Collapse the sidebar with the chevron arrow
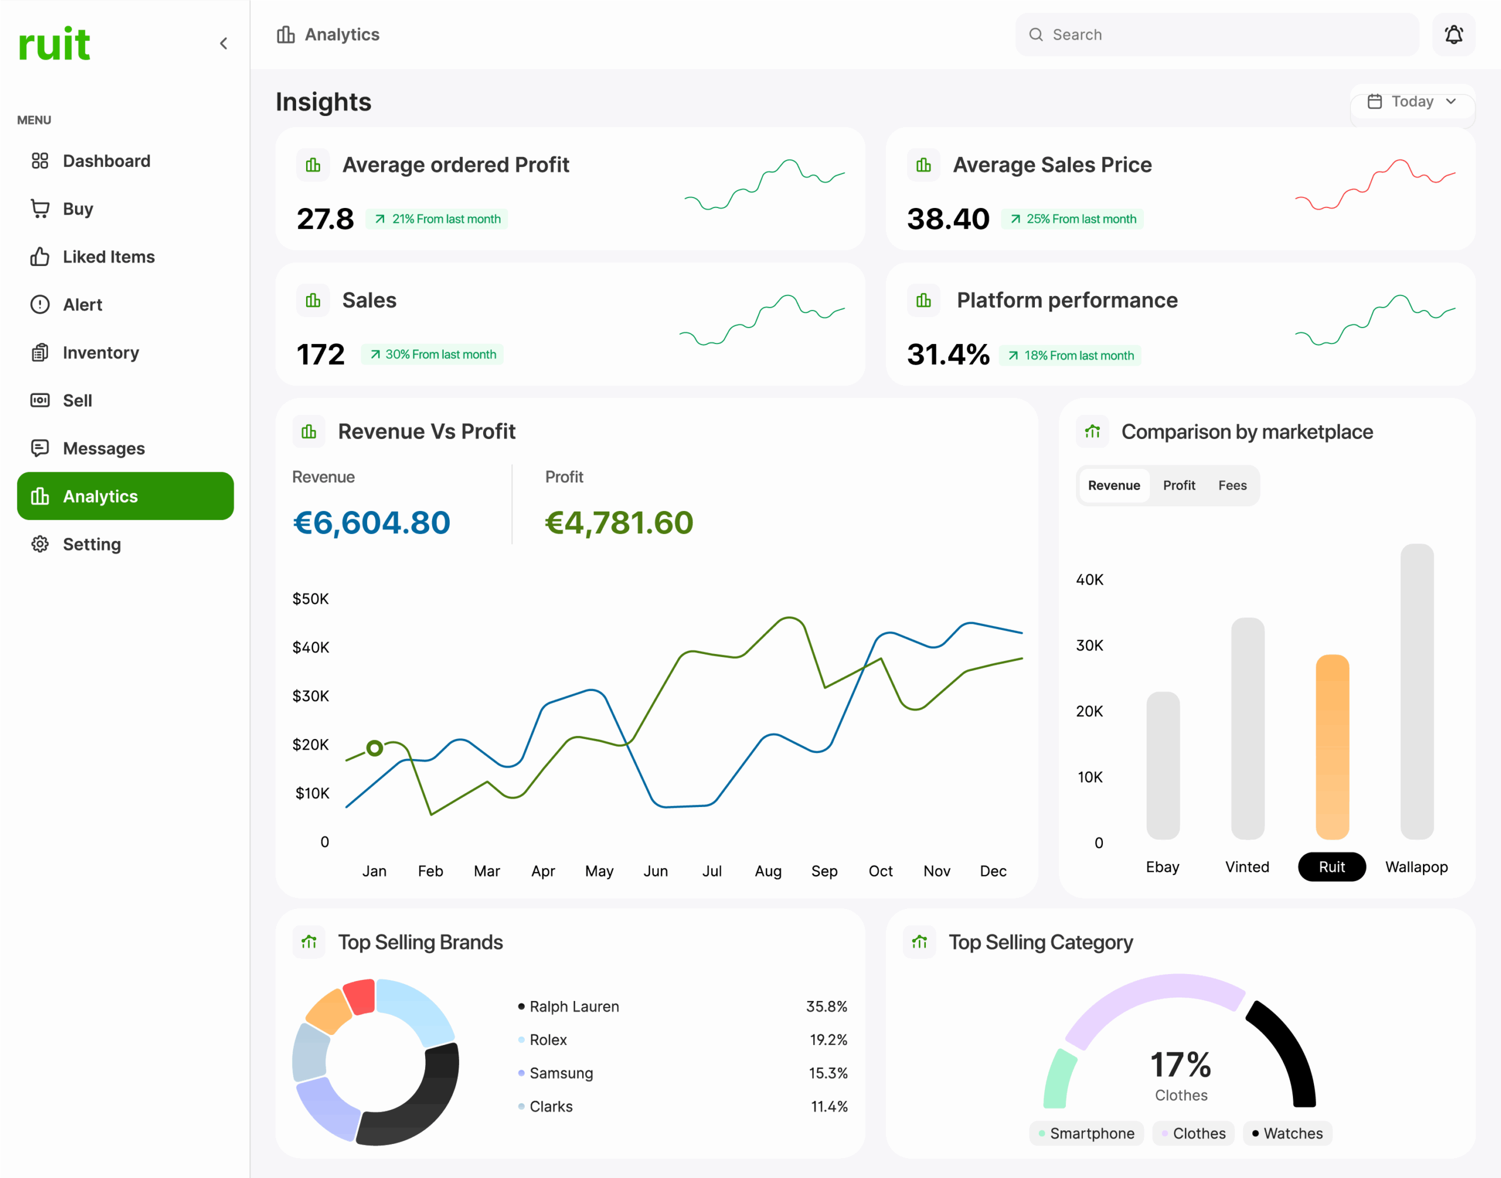Image resolution: width=1501 pixels, height=1178 pixels. [223, 43]
